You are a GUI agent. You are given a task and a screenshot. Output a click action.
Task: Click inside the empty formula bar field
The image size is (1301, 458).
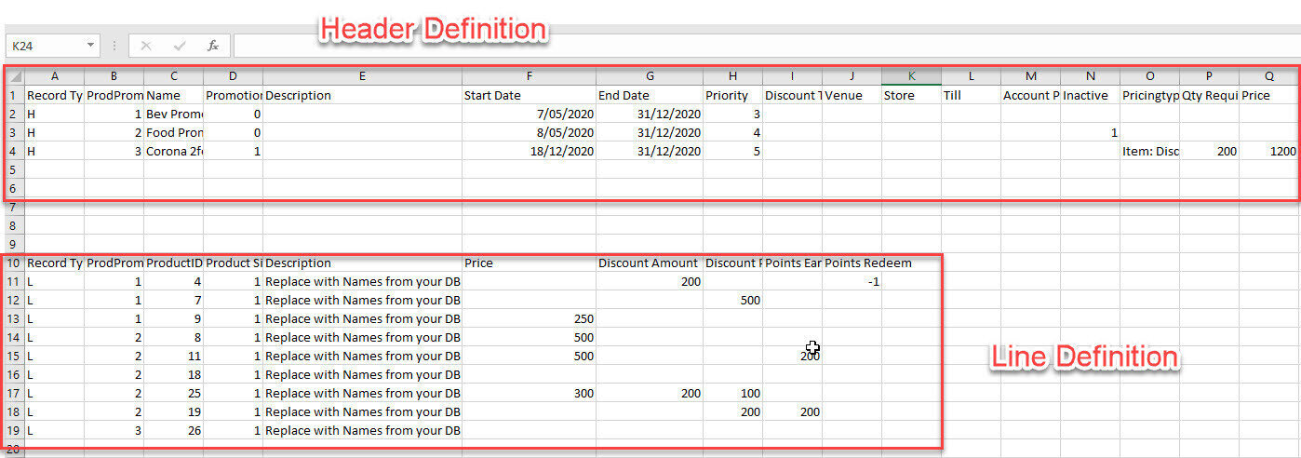pos(744,46)
